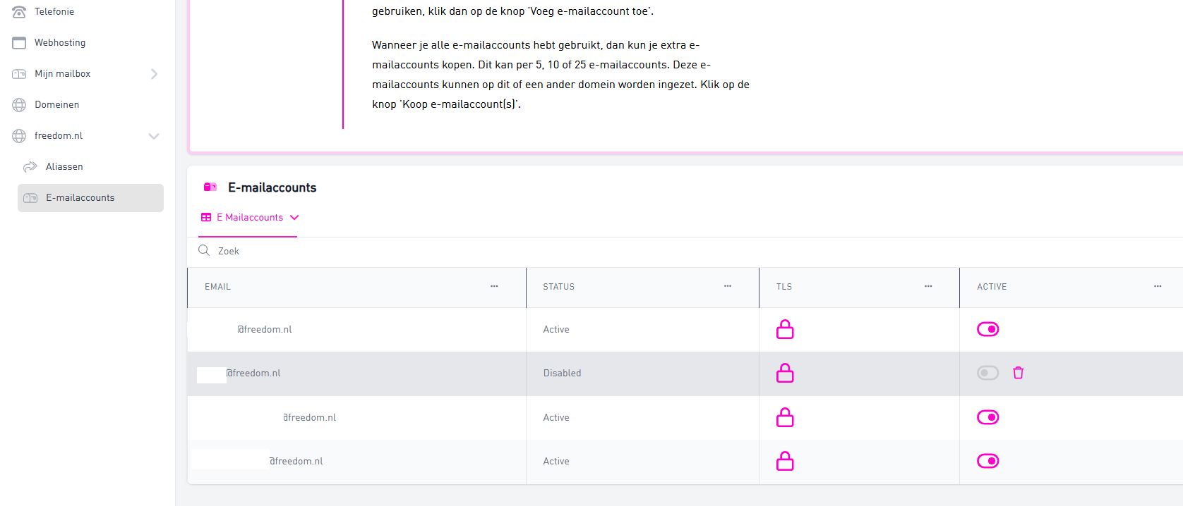The image size is (1183, 506).
Task: Go to Domeinen in the sidebar
Action: click(x=56, y=105)
